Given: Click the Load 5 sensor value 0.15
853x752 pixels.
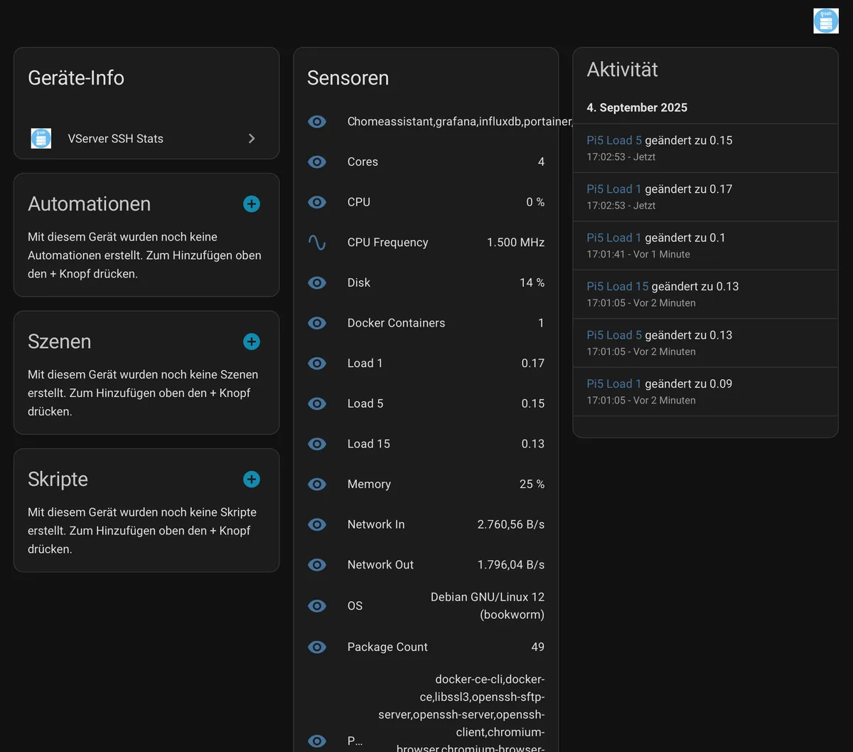Looking at the screenshot, I should pyautogui.click(x=533, y=403).
